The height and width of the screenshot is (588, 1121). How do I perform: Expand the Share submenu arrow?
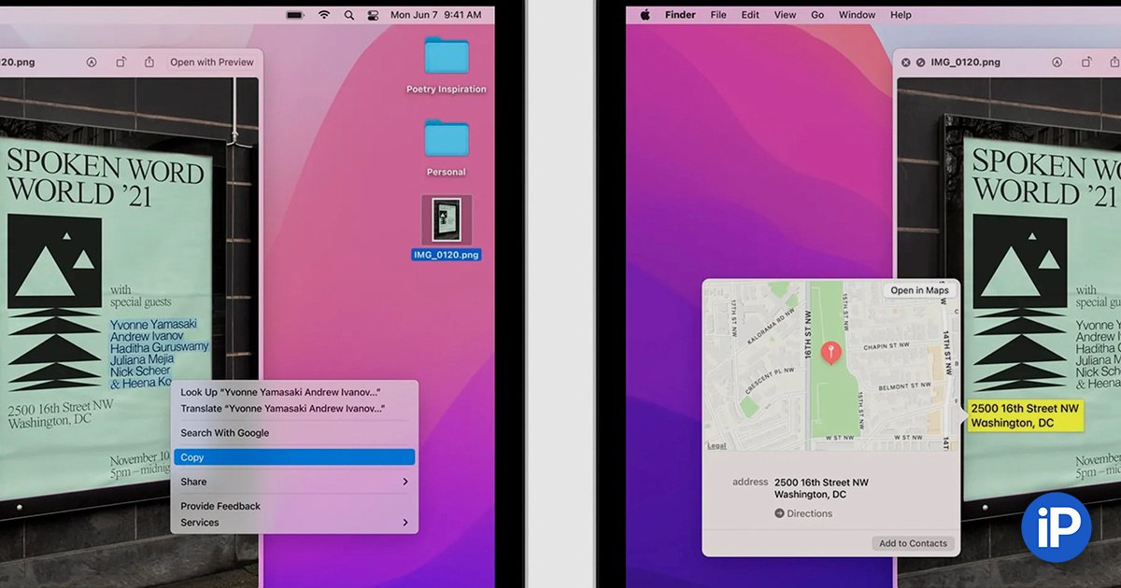[x=405, y=482]
